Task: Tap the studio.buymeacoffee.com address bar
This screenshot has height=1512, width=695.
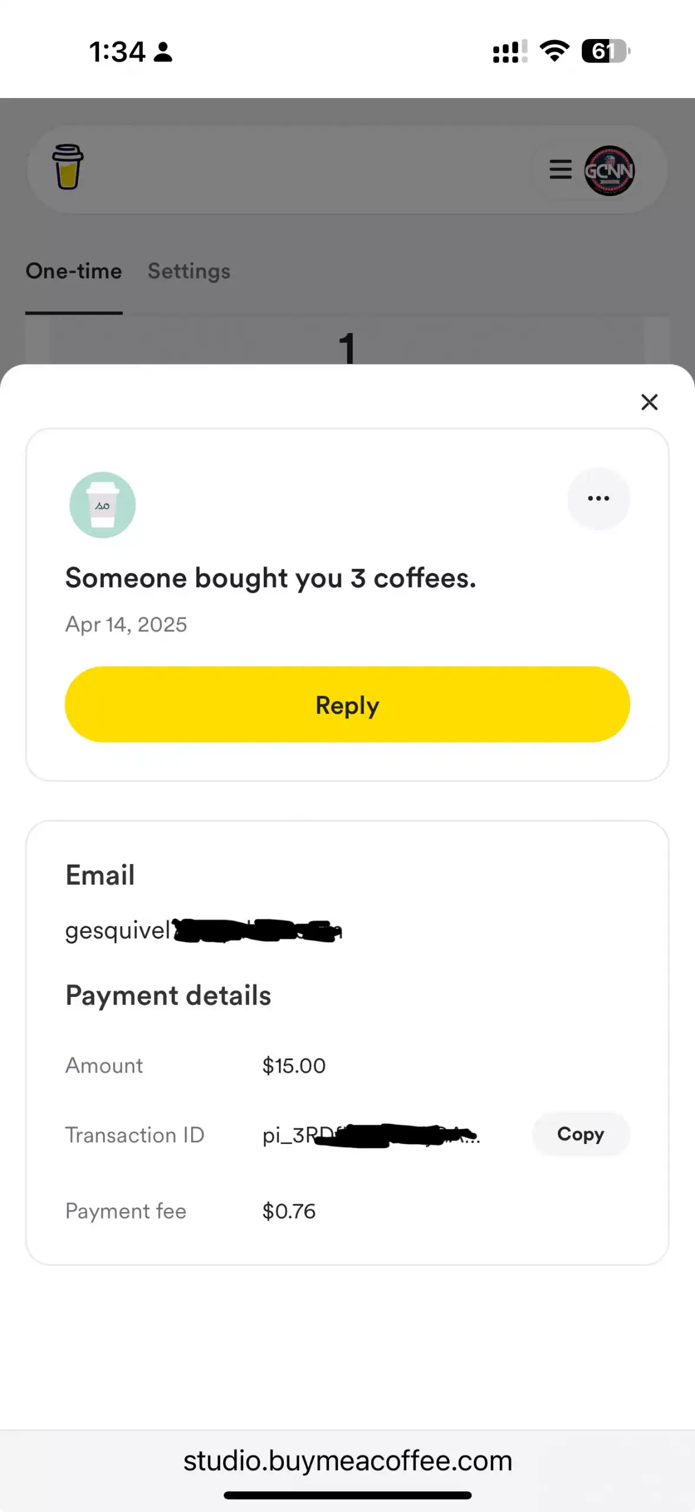Action: [347, 1461]
